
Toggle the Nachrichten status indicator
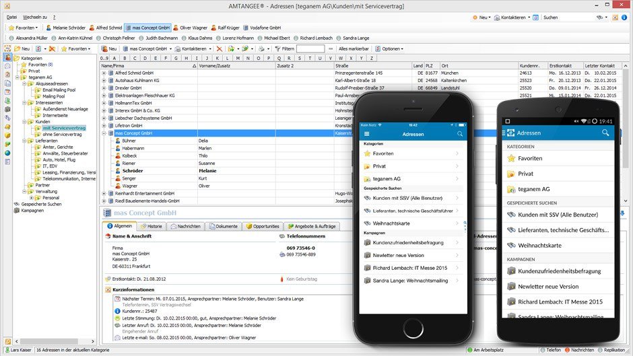click(580, 350)
